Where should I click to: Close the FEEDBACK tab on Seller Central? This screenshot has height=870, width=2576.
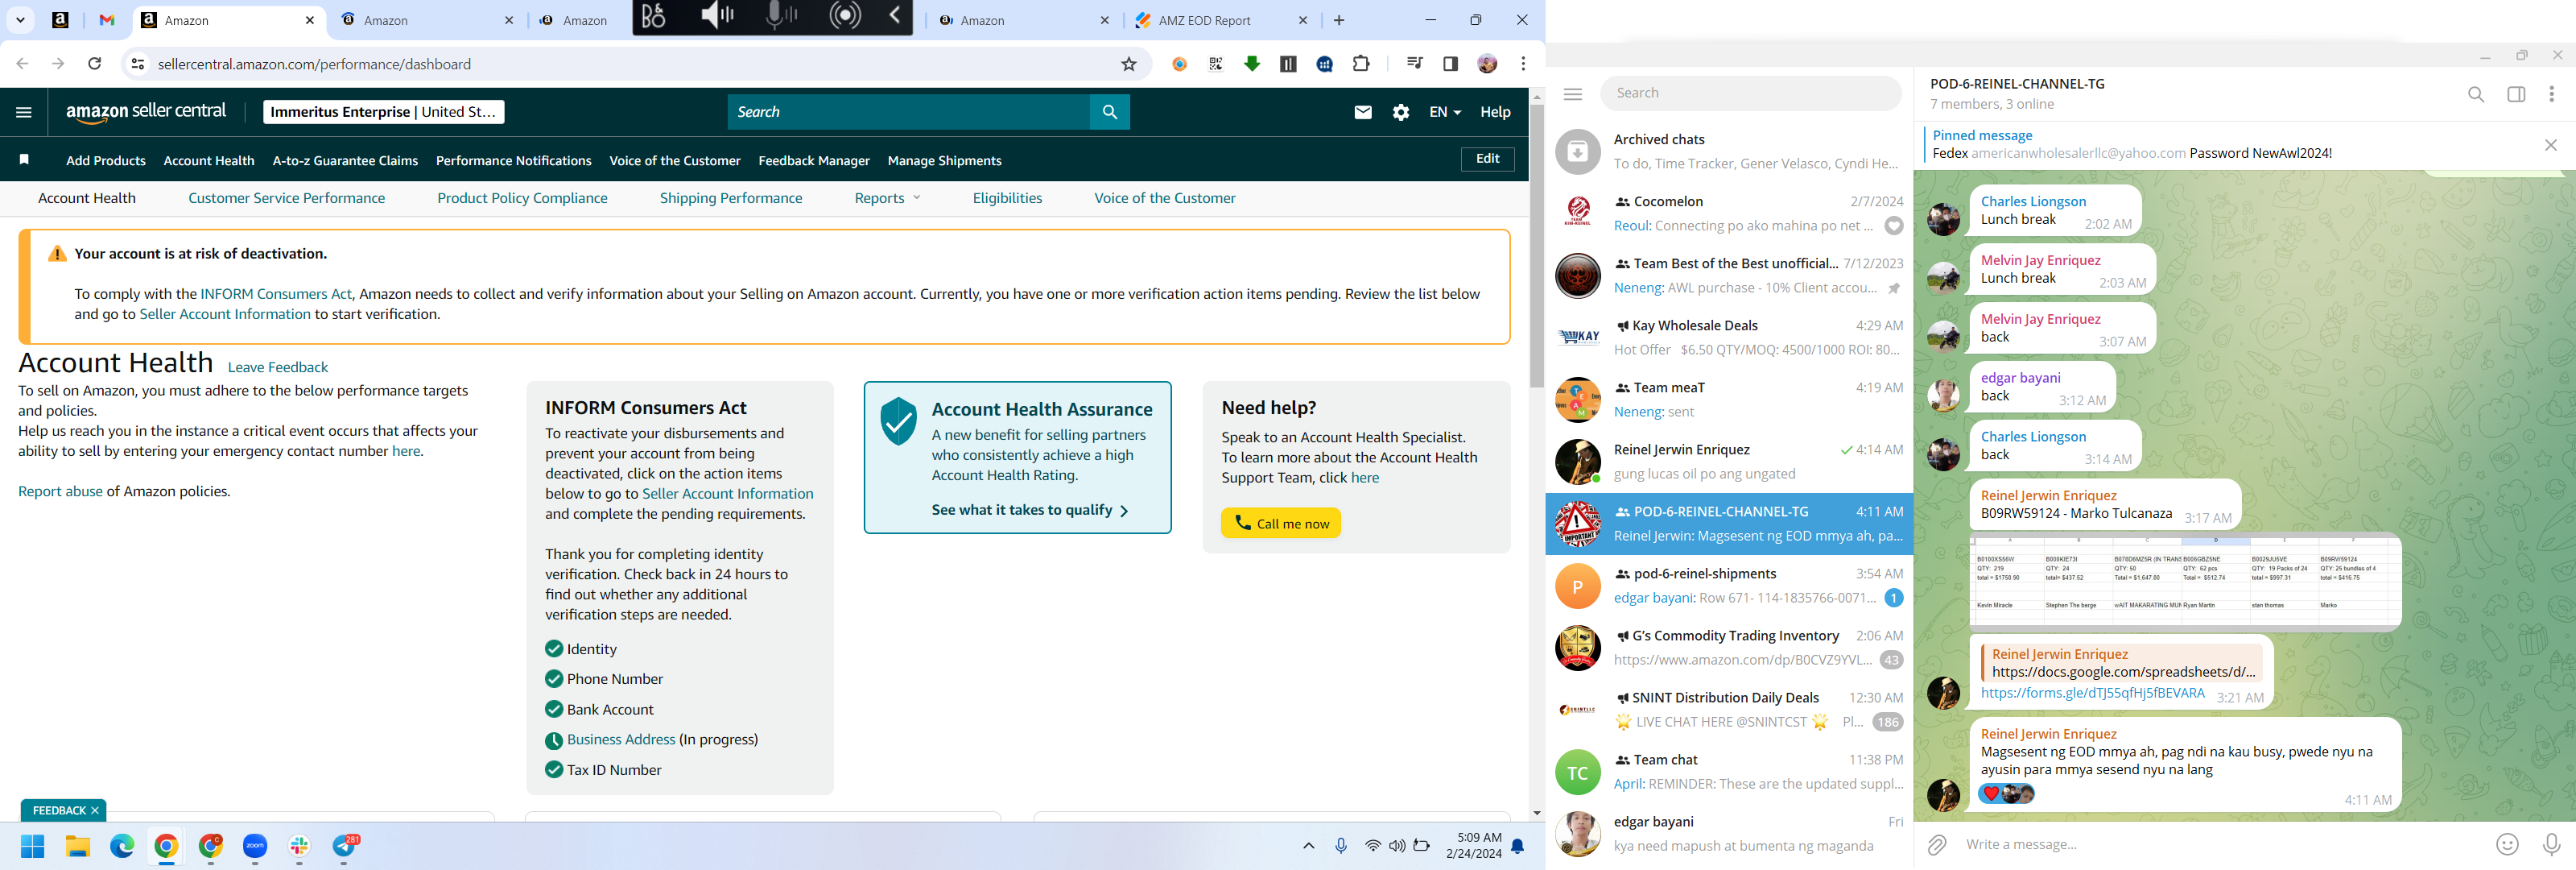pos(95,811)
